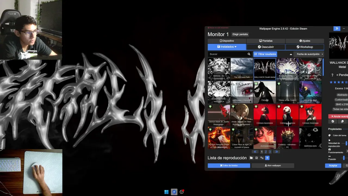Open the Instalados dropdown tab
The image size is (348, 196).
[227, 47]
